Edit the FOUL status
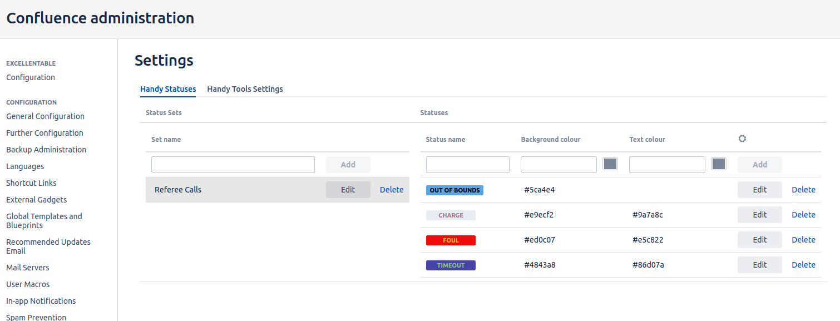The image size is (840, 321). point(759,239)
